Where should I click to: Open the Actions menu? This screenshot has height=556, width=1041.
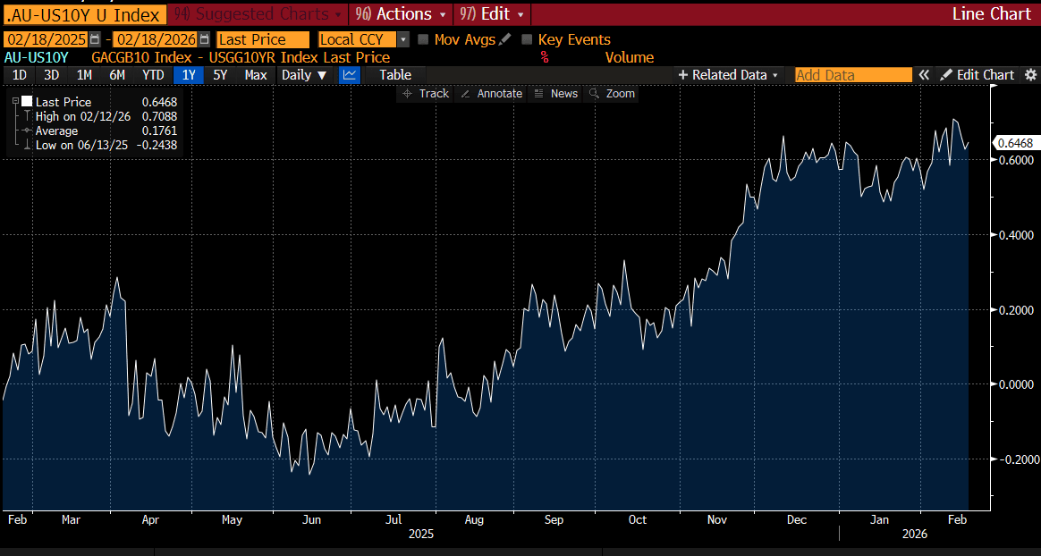click(x=402, y=14)
